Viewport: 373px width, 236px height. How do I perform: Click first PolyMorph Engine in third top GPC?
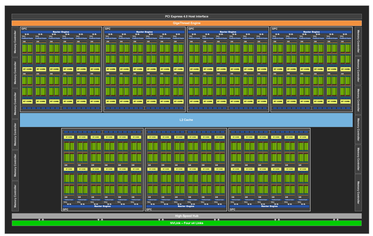[194, 38]
